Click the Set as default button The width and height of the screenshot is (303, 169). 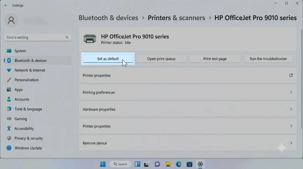[108, 59]
